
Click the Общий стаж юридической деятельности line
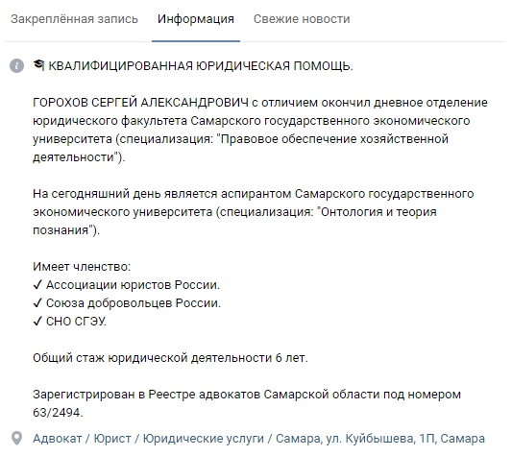pyautogui.click(x=170, y=358)
